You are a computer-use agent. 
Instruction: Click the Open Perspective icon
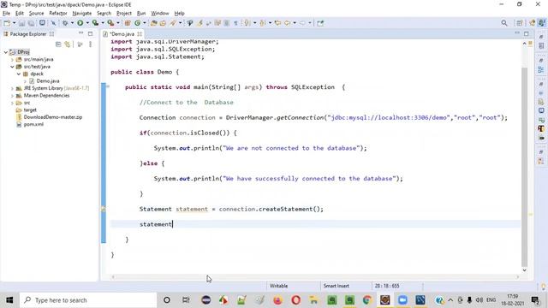[x=520, y=23]
